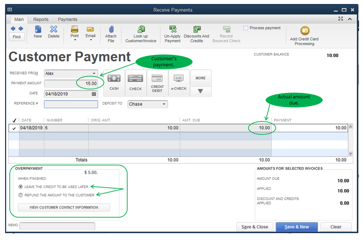Select Check payment method

(136, 83)
